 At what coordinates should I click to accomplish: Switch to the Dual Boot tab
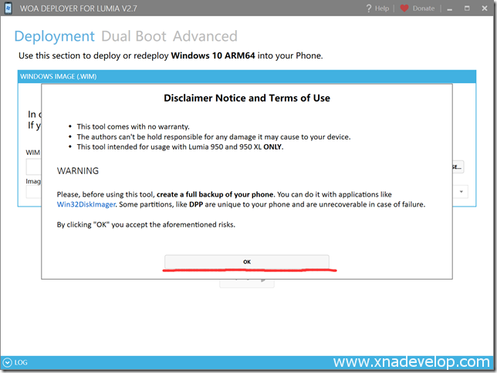[134, 36]
